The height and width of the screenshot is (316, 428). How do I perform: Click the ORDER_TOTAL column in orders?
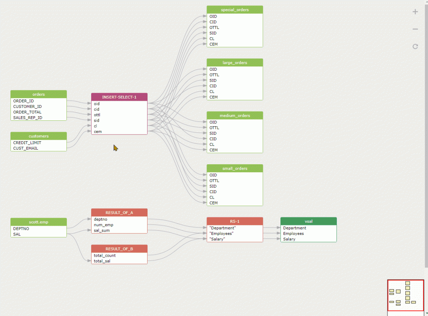click(x=27, y=112)
